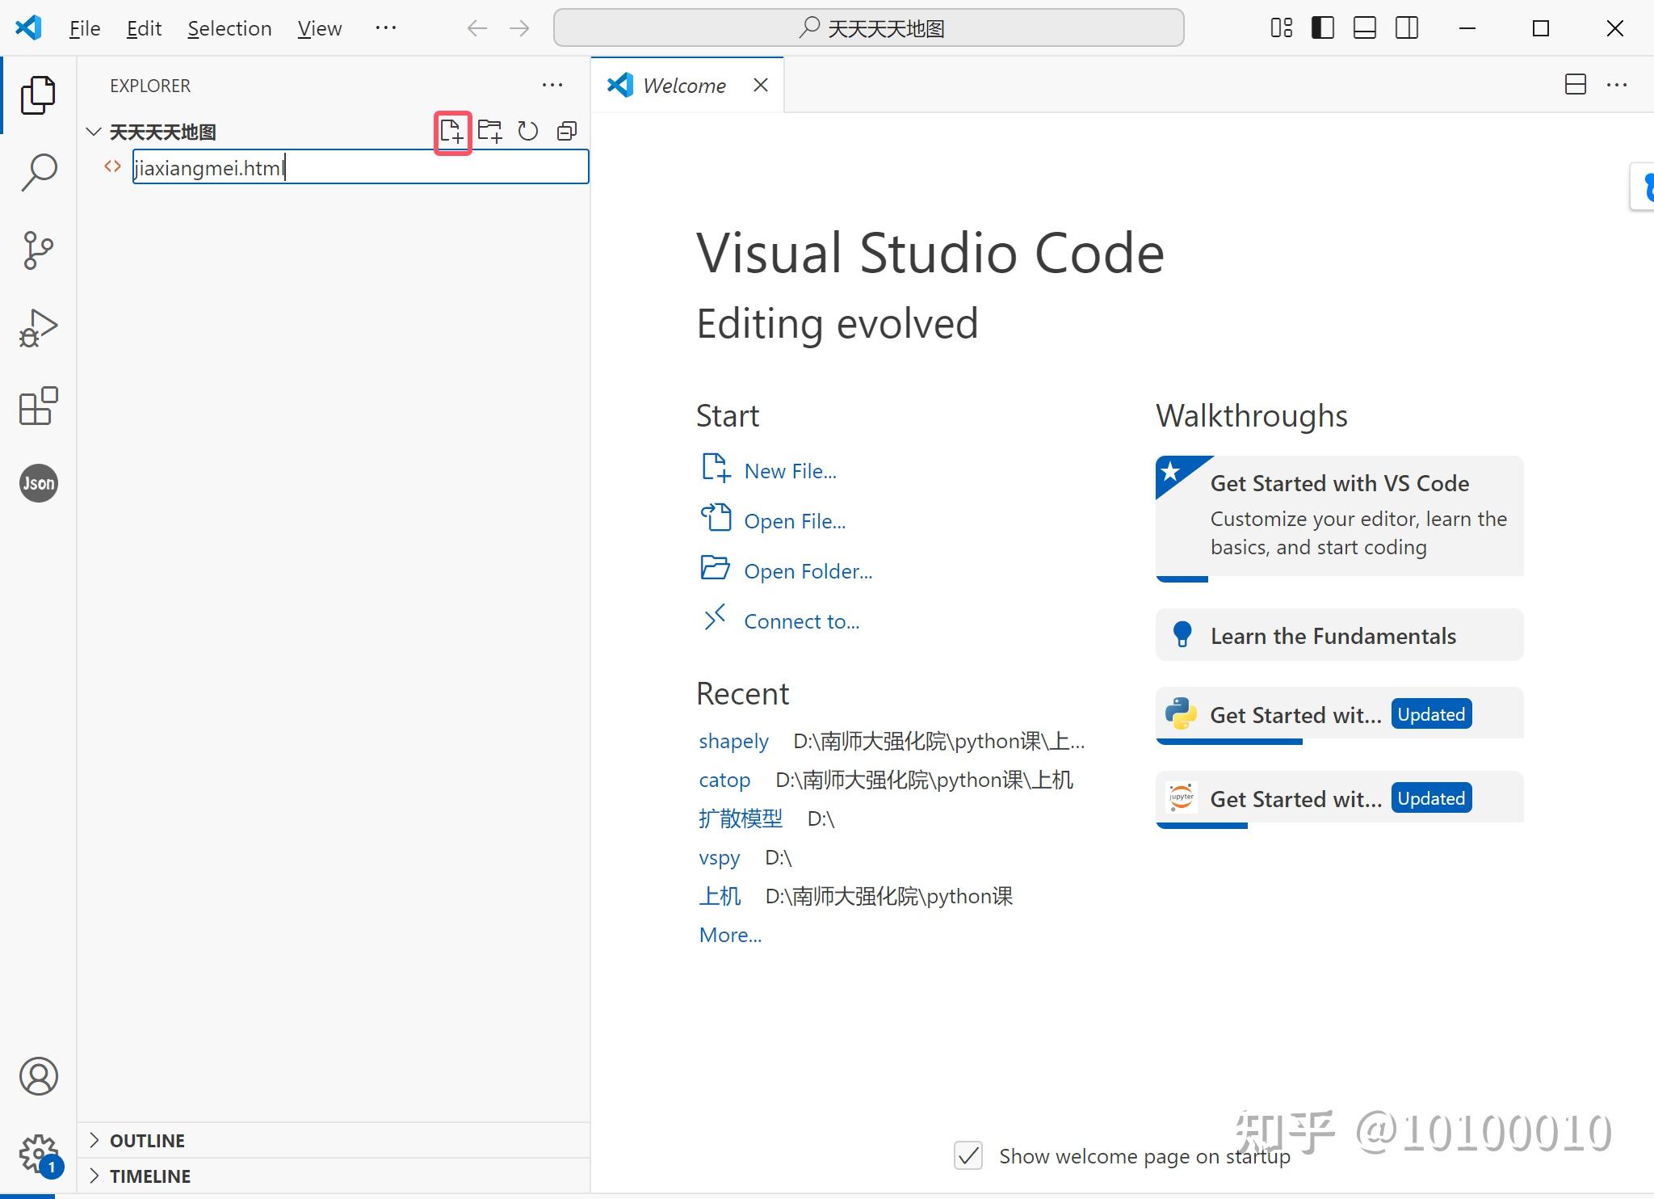The height and width of the screenshot is (1199, 1654).
Task: Expand the OUTLINE section
Action: click(x=147, y=1140)
